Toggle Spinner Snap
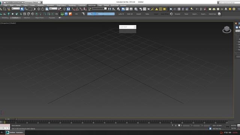Image resolution: width=240 pixels, height=135 pixels. [85, 9]
